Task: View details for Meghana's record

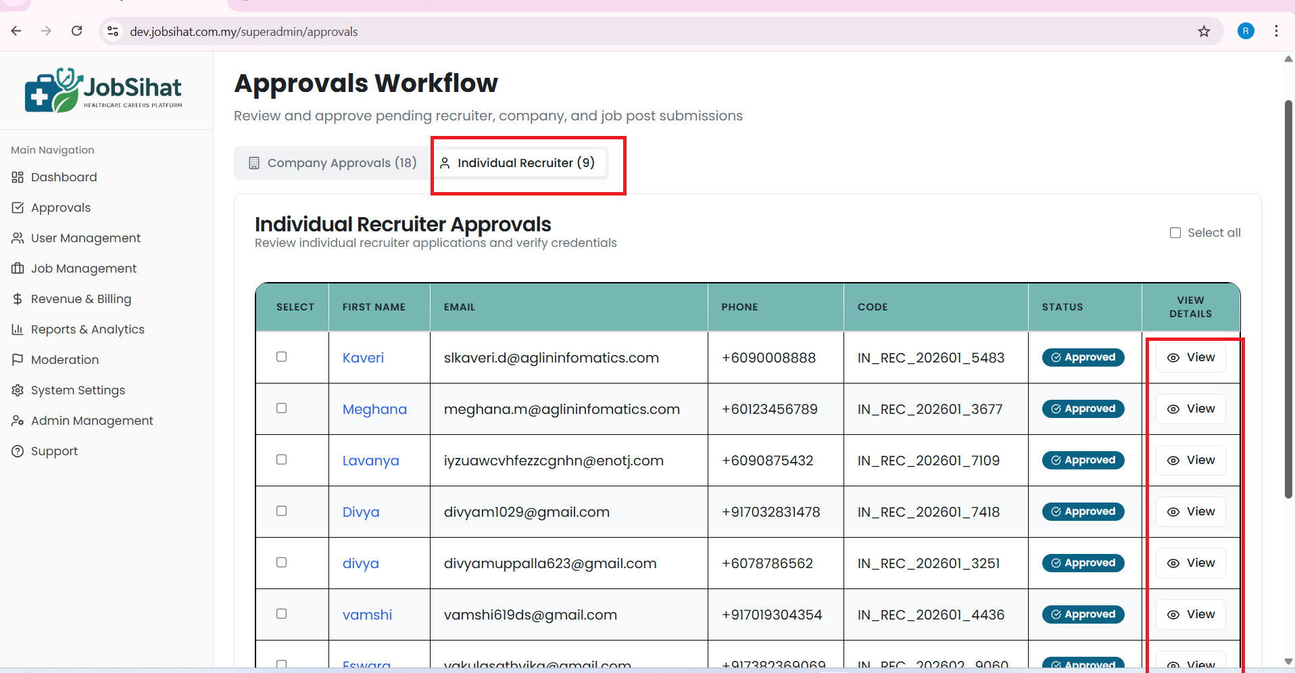Action: tap(1190, 409)
